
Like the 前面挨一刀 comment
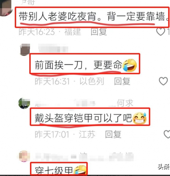pyautogui.click(x=163, y=81)
